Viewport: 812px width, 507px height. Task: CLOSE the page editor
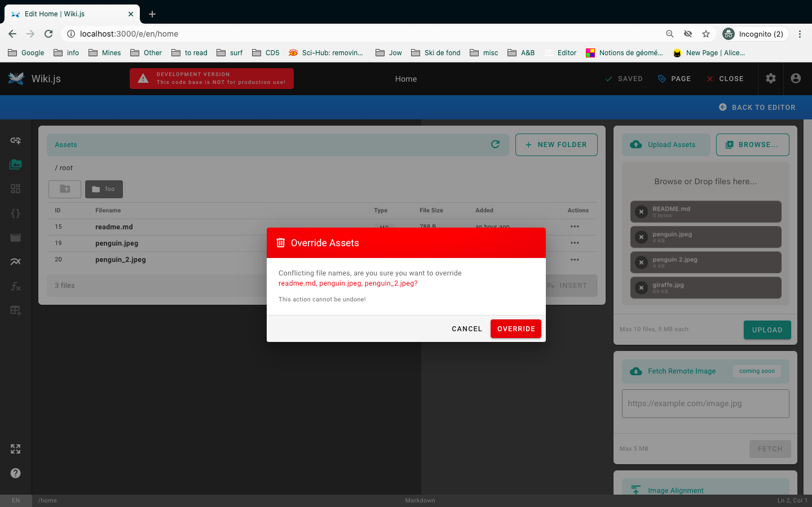[x=725, y=79]
